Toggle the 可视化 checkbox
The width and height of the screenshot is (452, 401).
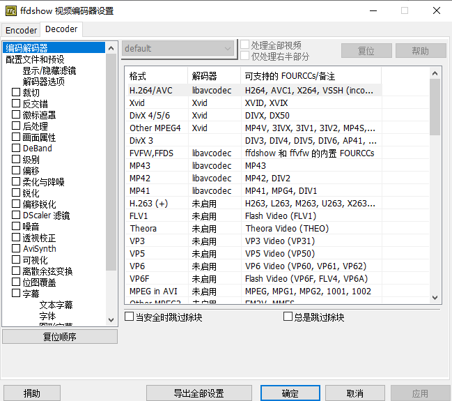coord(16,259)
